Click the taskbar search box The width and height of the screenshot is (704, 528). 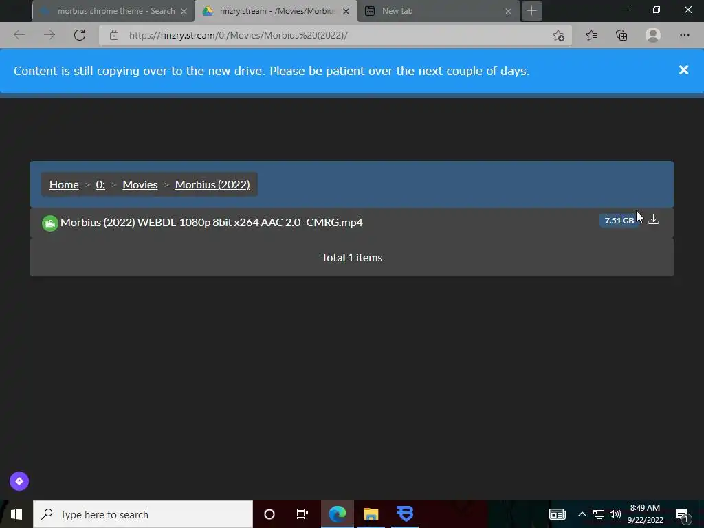(x=143, y=514)
